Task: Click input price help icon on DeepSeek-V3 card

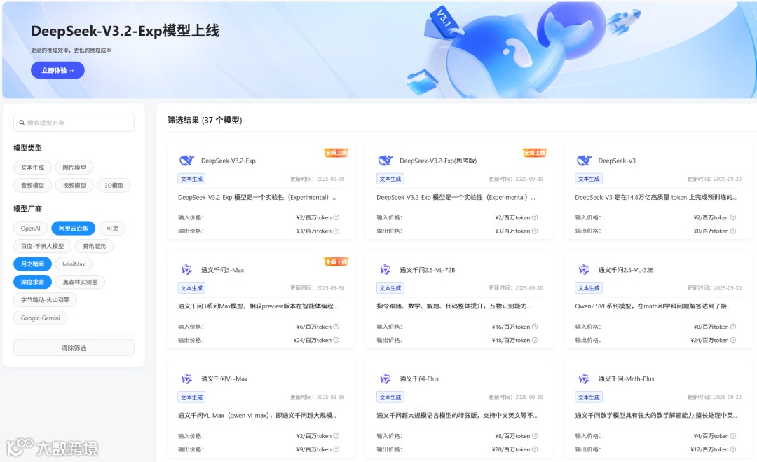Action: tap(733, 218)
